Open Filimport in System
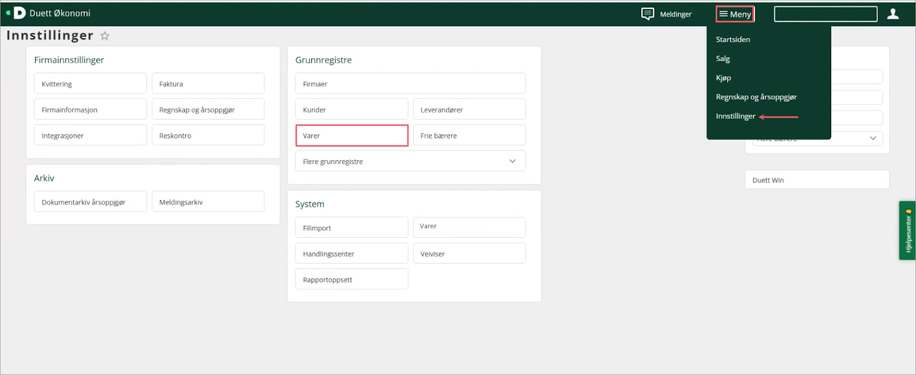 (352, 228)
